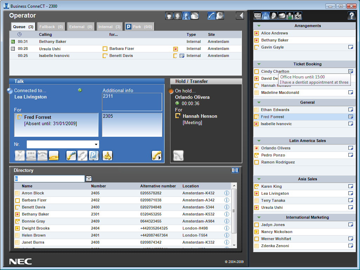Click the handset button in Hold / Transfer panel

click(178, 156)
